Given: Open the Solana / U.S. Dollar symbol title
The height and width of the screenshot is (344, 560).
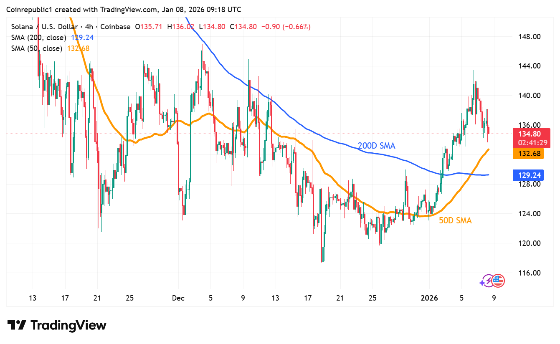Looking at the screenshot, I should point(48,27).
